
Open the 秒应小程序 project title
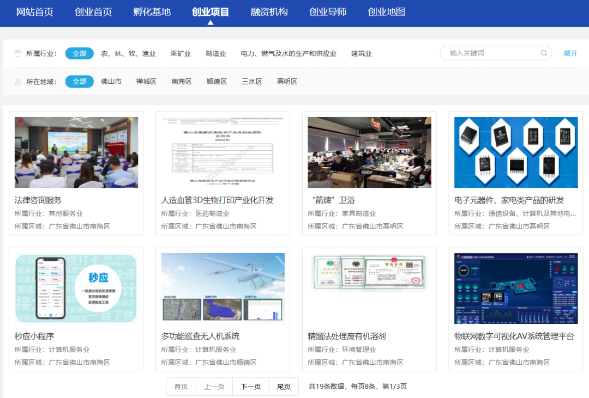pyautogui.click(x=34, y=336)
